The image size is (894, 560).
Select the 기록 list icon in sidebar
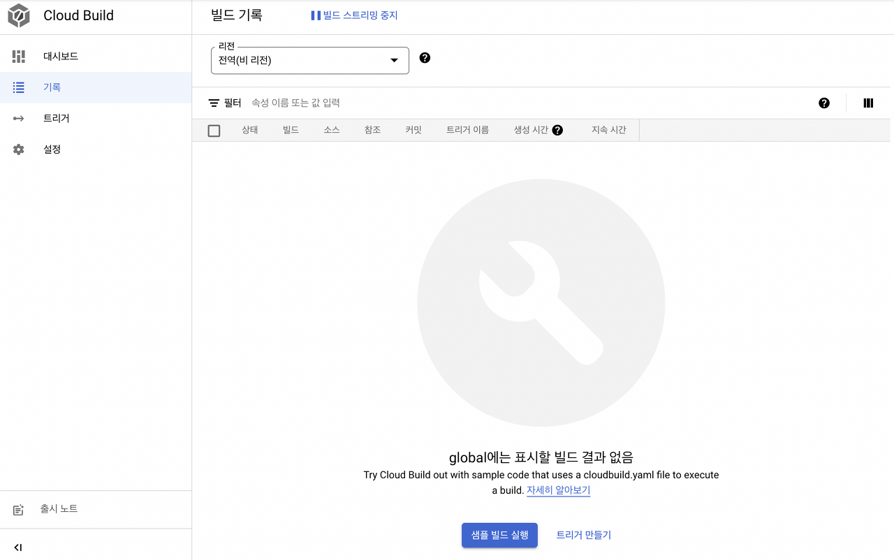[x=19, y=87]
